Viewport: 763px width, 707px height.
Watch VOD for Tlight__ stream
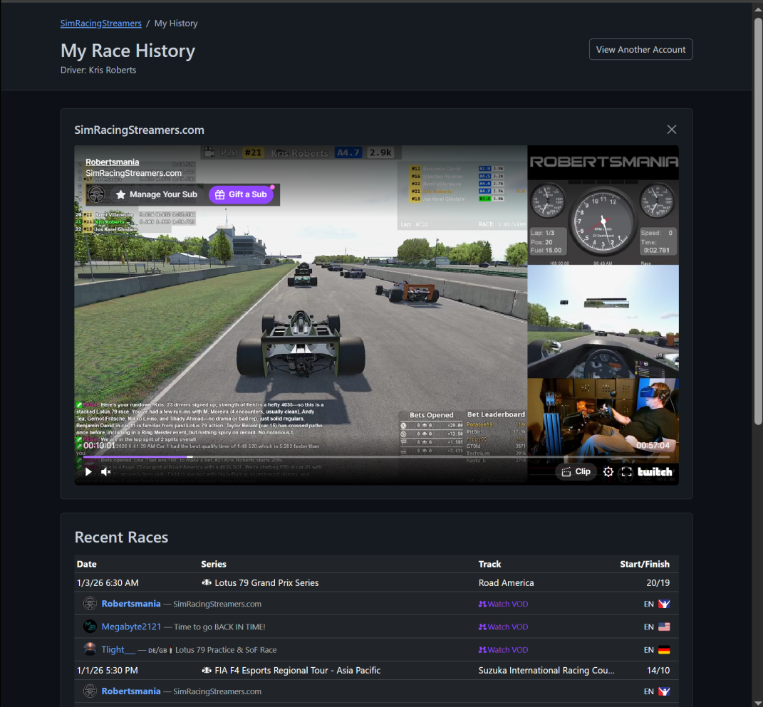point(503,650)
